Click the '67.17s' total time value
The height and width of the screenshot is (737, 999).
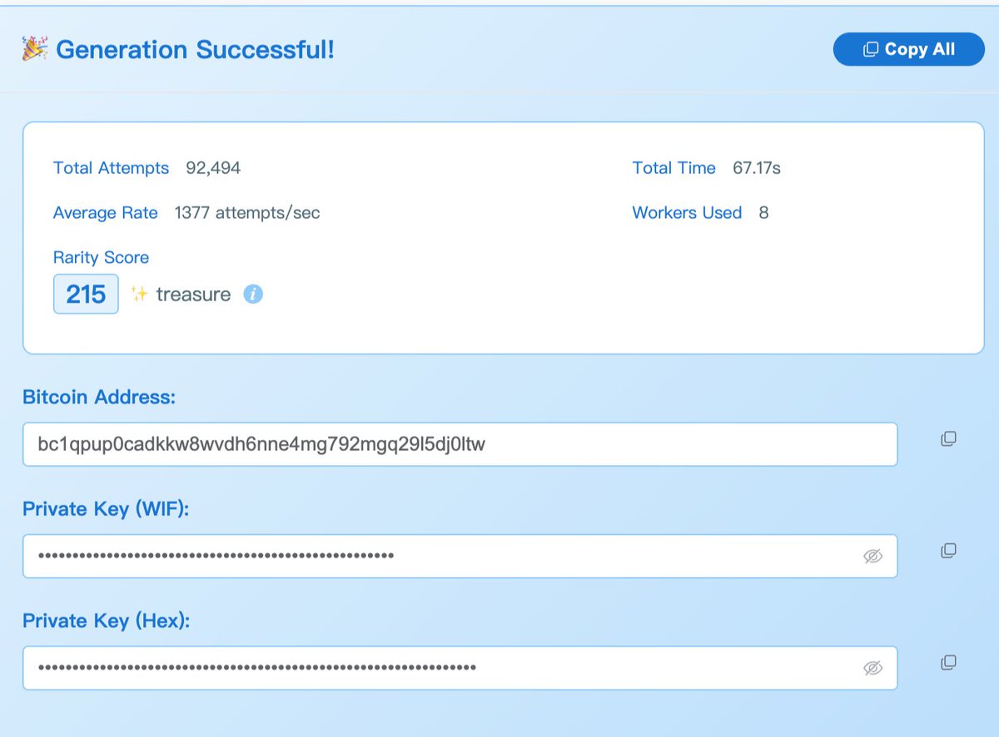coord(757,168)
